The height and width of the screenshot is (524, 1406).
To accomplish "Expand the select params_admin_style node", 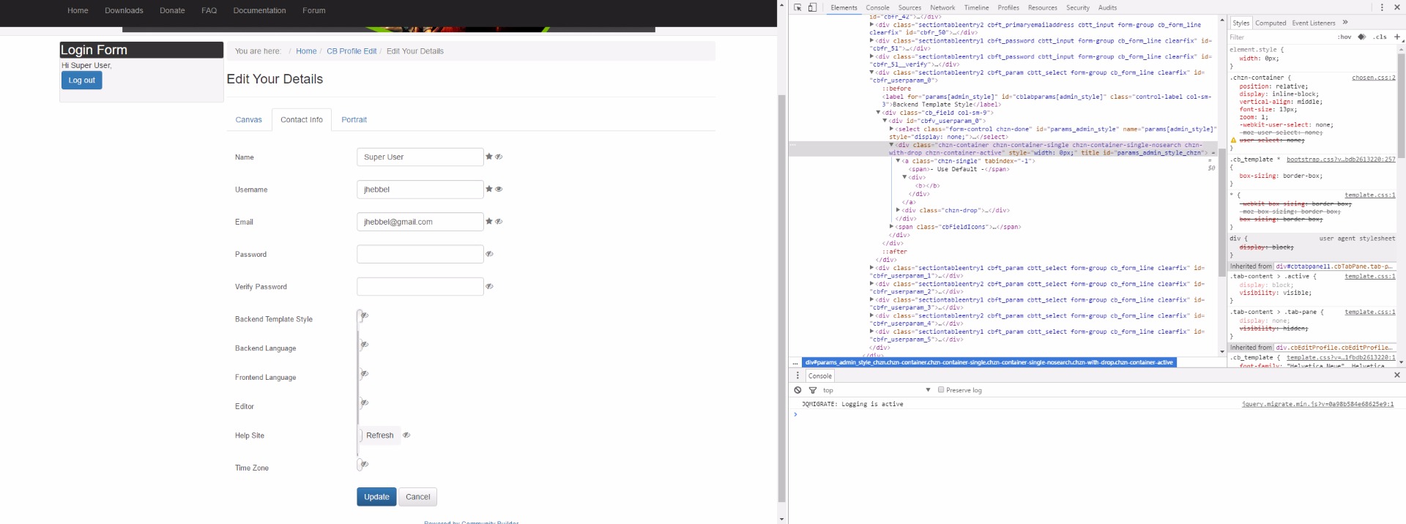I will (x=892, y=129).
